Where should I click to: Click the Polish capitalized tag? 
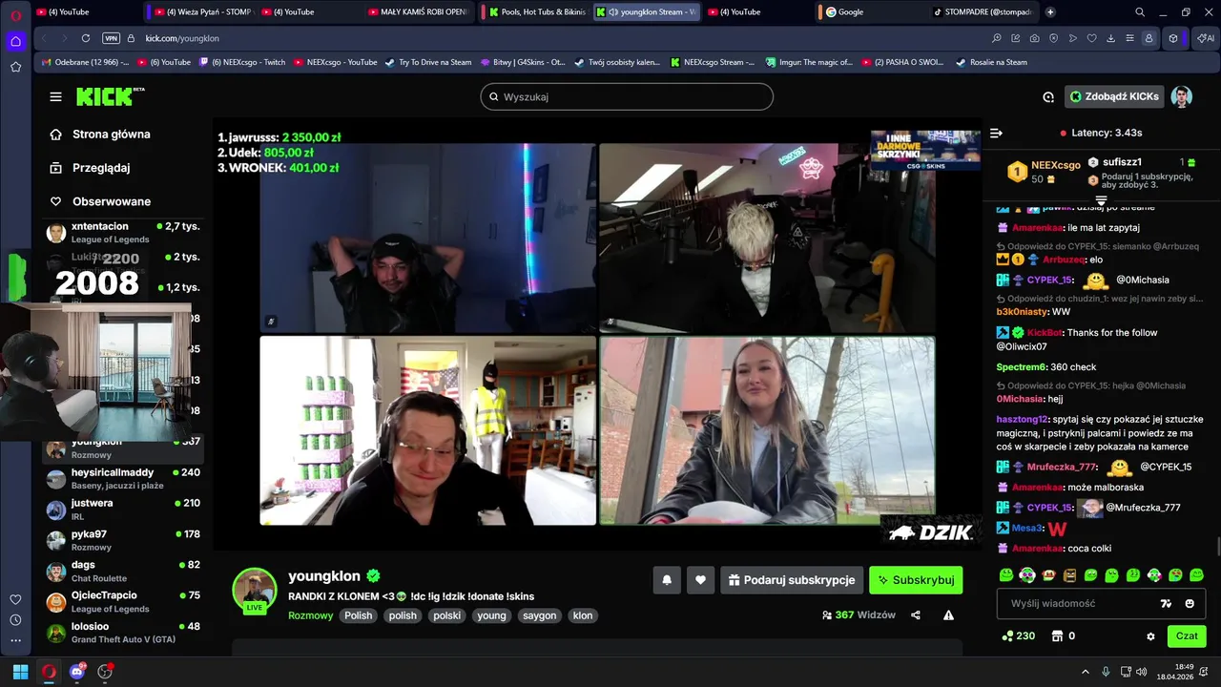[x=359, y=615]
